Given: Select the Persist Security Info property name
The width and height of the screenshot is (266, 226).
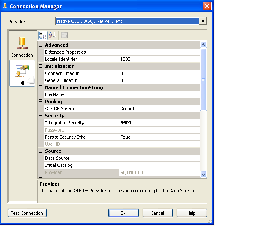Looking at the screenshot, I should click(x=81, y=137).
